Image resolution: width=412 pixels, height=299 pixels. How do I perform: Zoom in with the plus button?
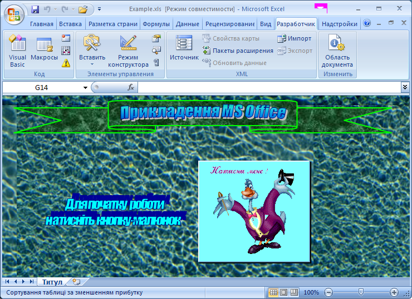pyautogui.click(x=394, y=292)
